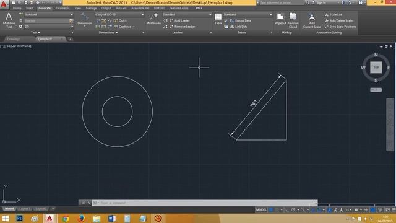The height and width of the screenshot is (223, 396).
Task: Select the Revision Cloud tool
Action: pyautogui.click(x=293, y=20)
